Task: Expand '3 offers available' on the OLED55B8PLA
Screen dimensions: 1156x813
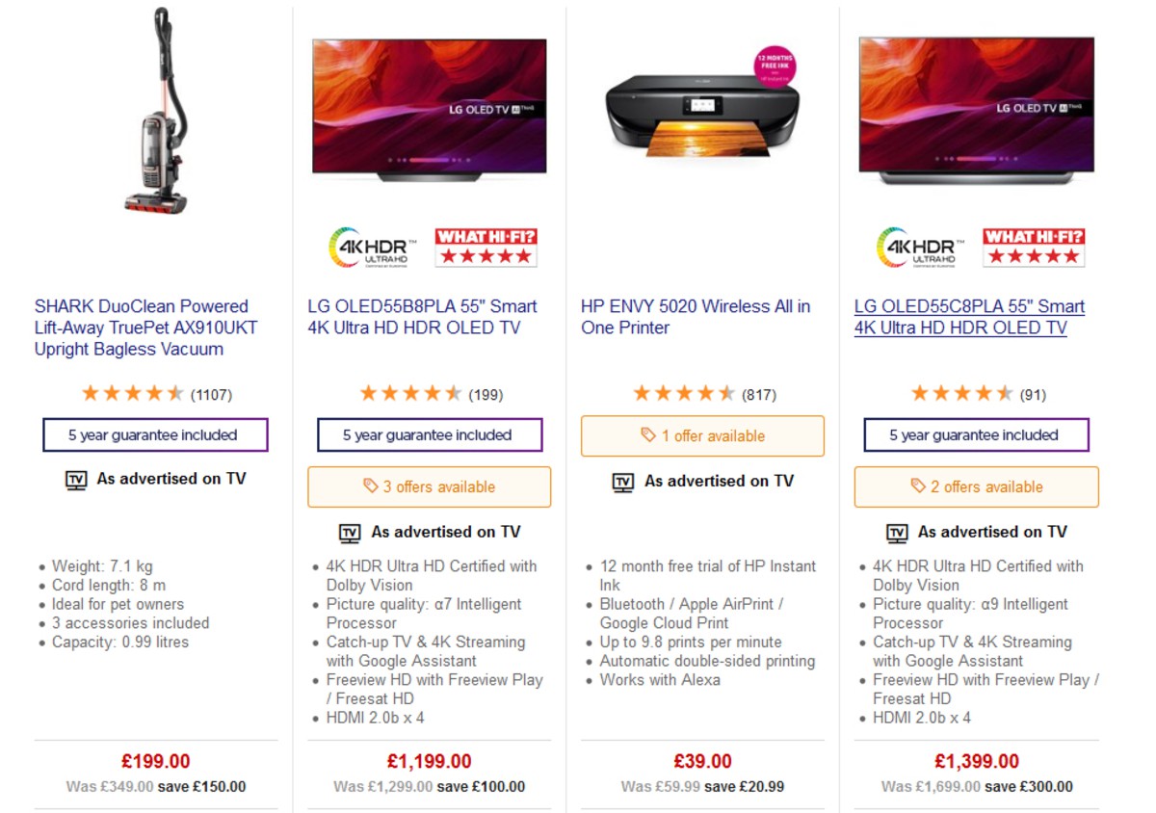Action: coord(429,486)
